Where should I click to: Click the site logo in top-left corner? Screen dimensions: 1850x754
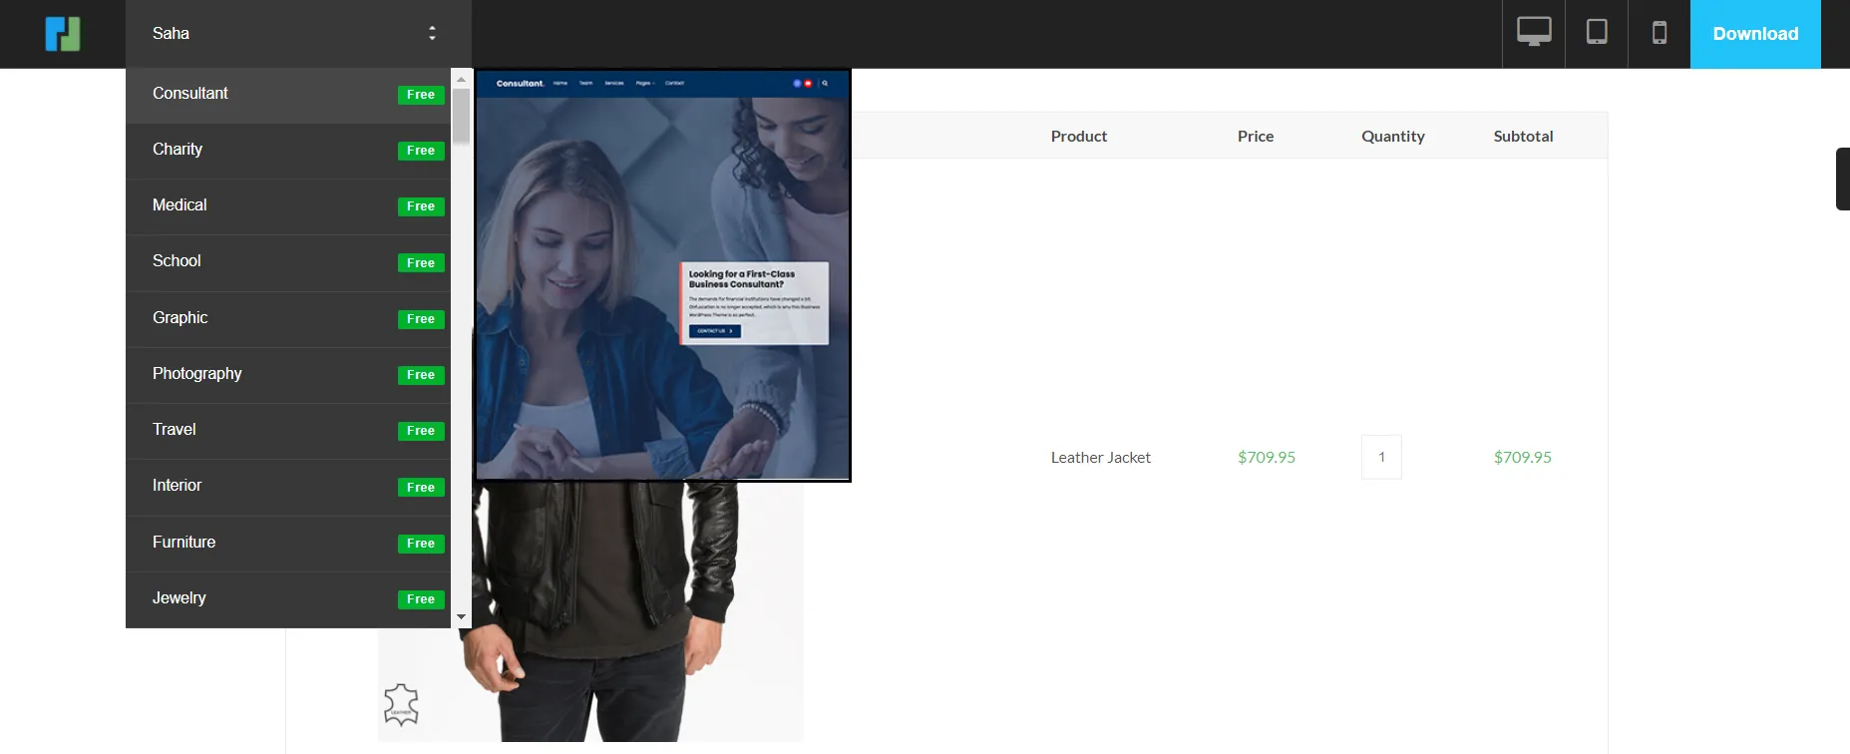62,34
